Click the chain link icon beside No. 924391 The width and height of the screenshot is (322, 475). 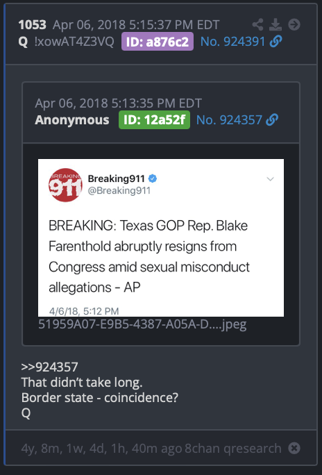pos(276,42)
